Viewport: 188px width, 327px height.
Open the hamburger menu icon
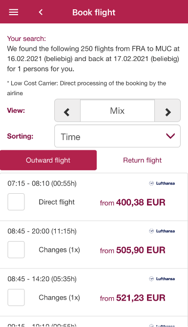14,12
